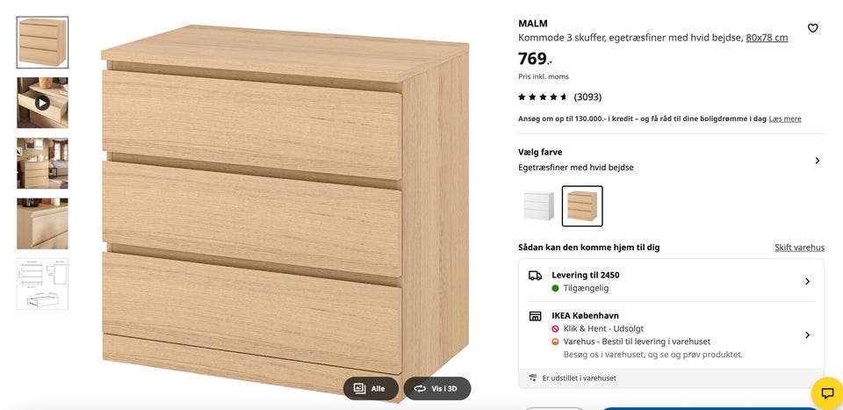This screenshot has height=410, width=843.
Task: Click the IKEA København store icon
Action: pyautogui.click(x=535, y=316)
